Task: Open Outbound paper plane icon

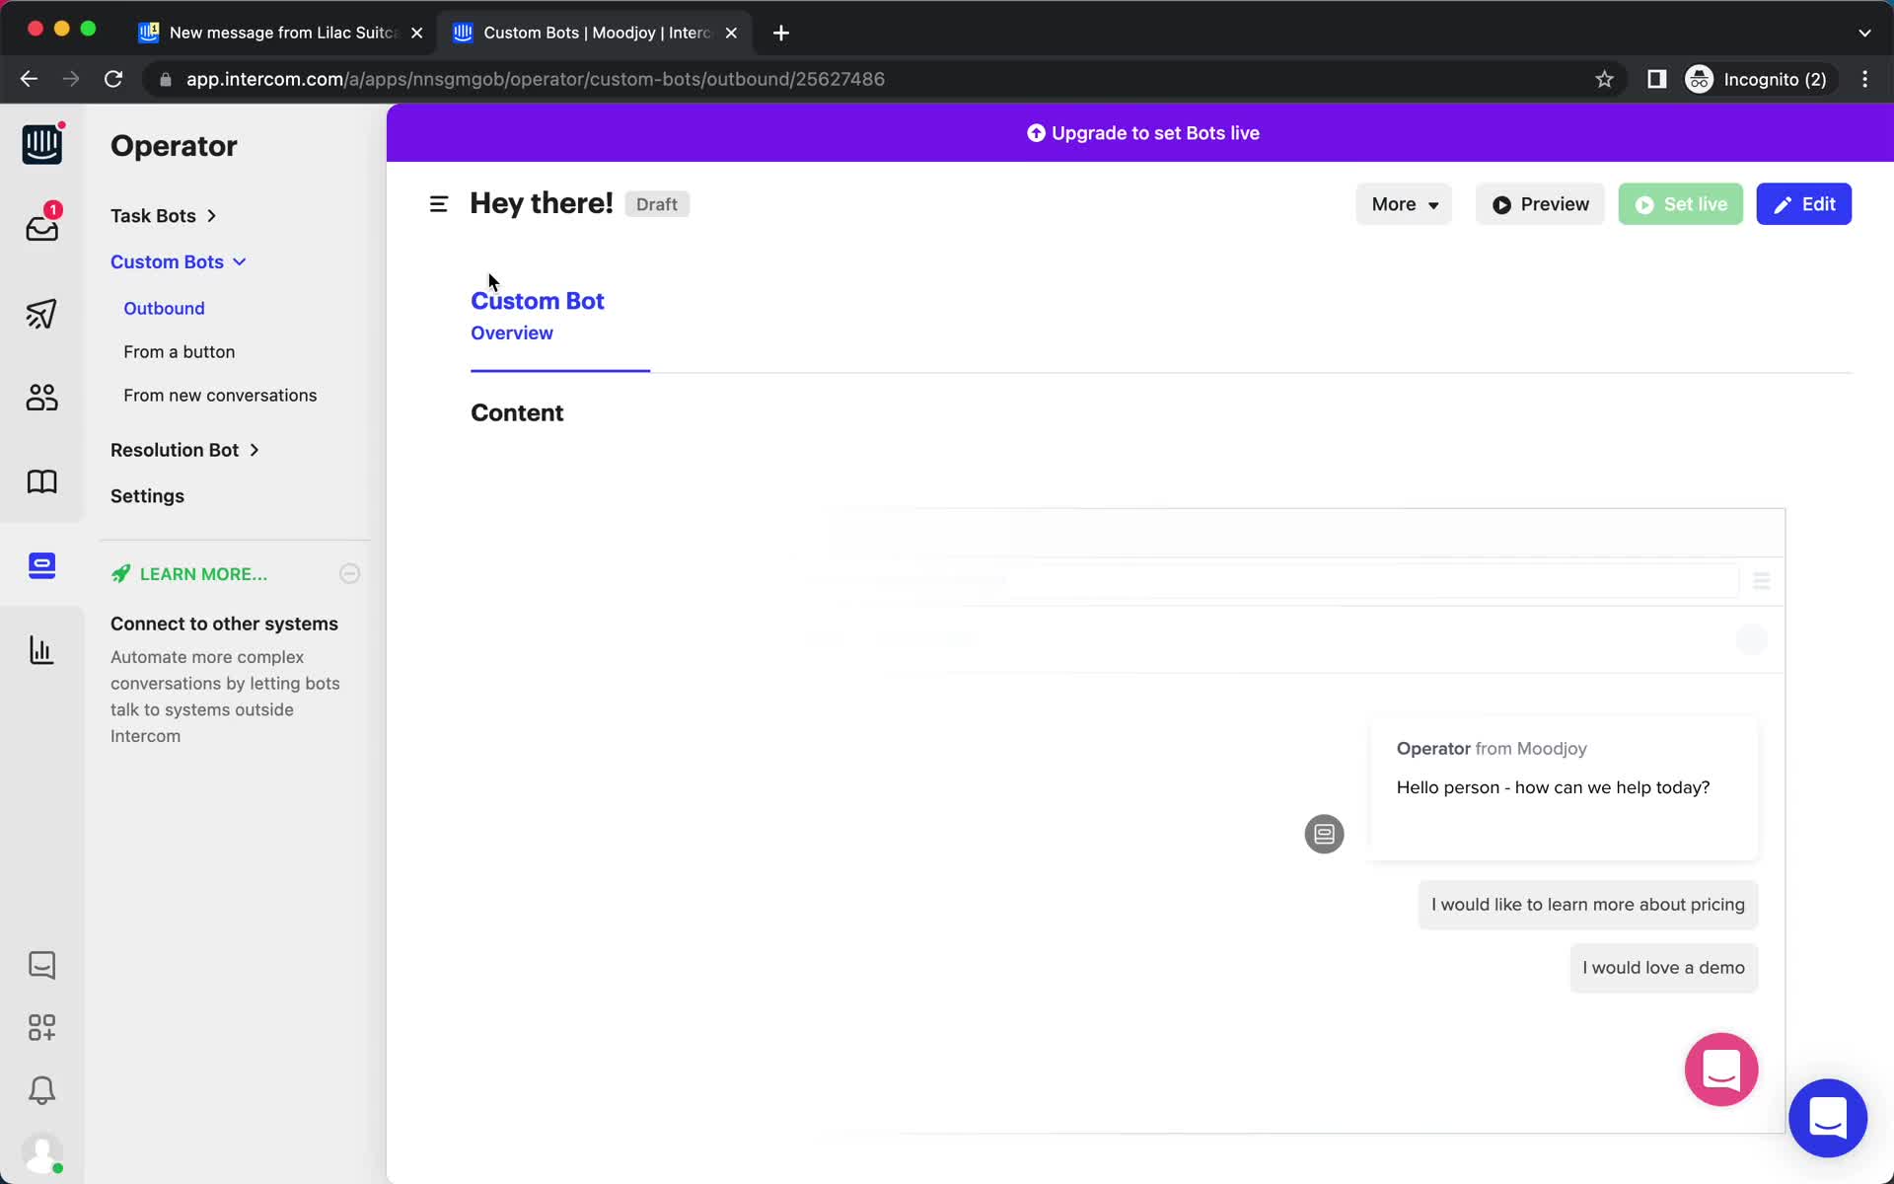Action: 41,314
